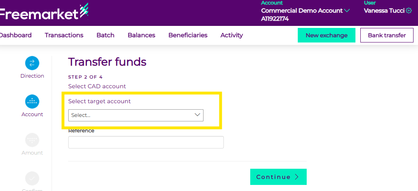
Task: Click the Bank transfer button
Action: 387,35
